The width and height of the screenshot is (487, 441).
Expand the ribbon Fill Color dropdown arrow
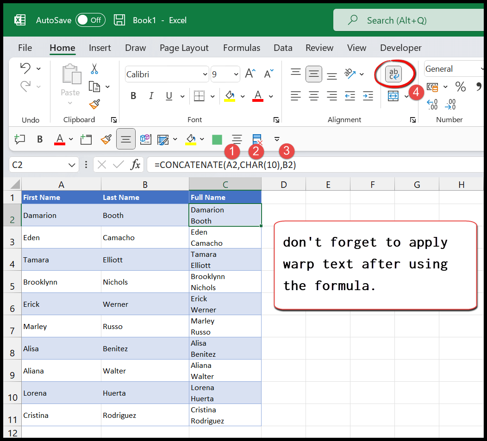tap(243, 96)
